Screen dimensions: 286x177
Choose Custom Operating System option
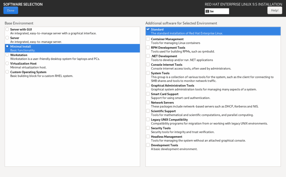point(7,72)
